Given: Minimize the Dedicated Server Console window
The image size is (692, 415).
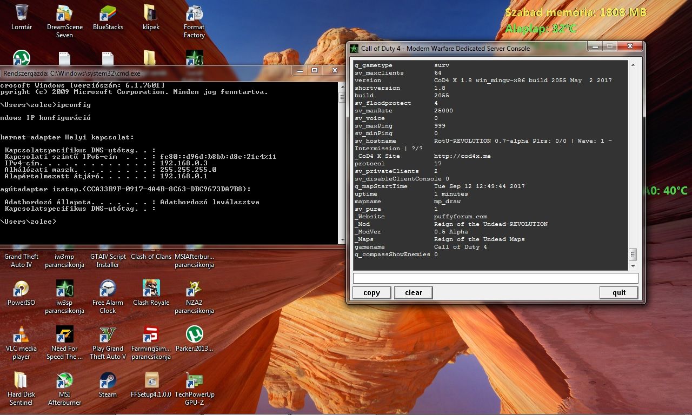Looking at the screenshot, I should tap(596, 46).
